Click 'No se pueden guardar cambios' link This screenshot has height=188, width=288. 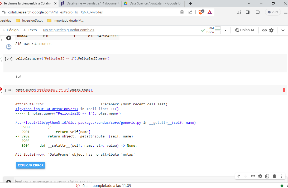[x=69, y=30]
